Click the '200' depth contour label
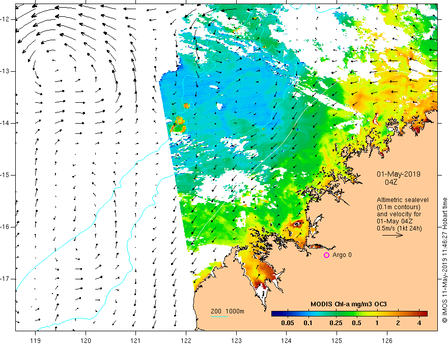The width and height of the screenshot is (448, 346). point(216,311)
